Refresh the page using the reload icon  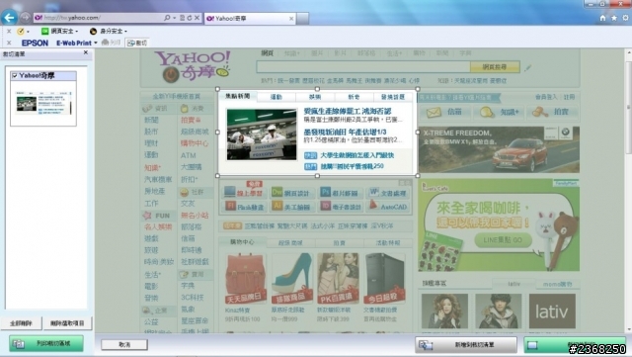(x=189, y=18)
